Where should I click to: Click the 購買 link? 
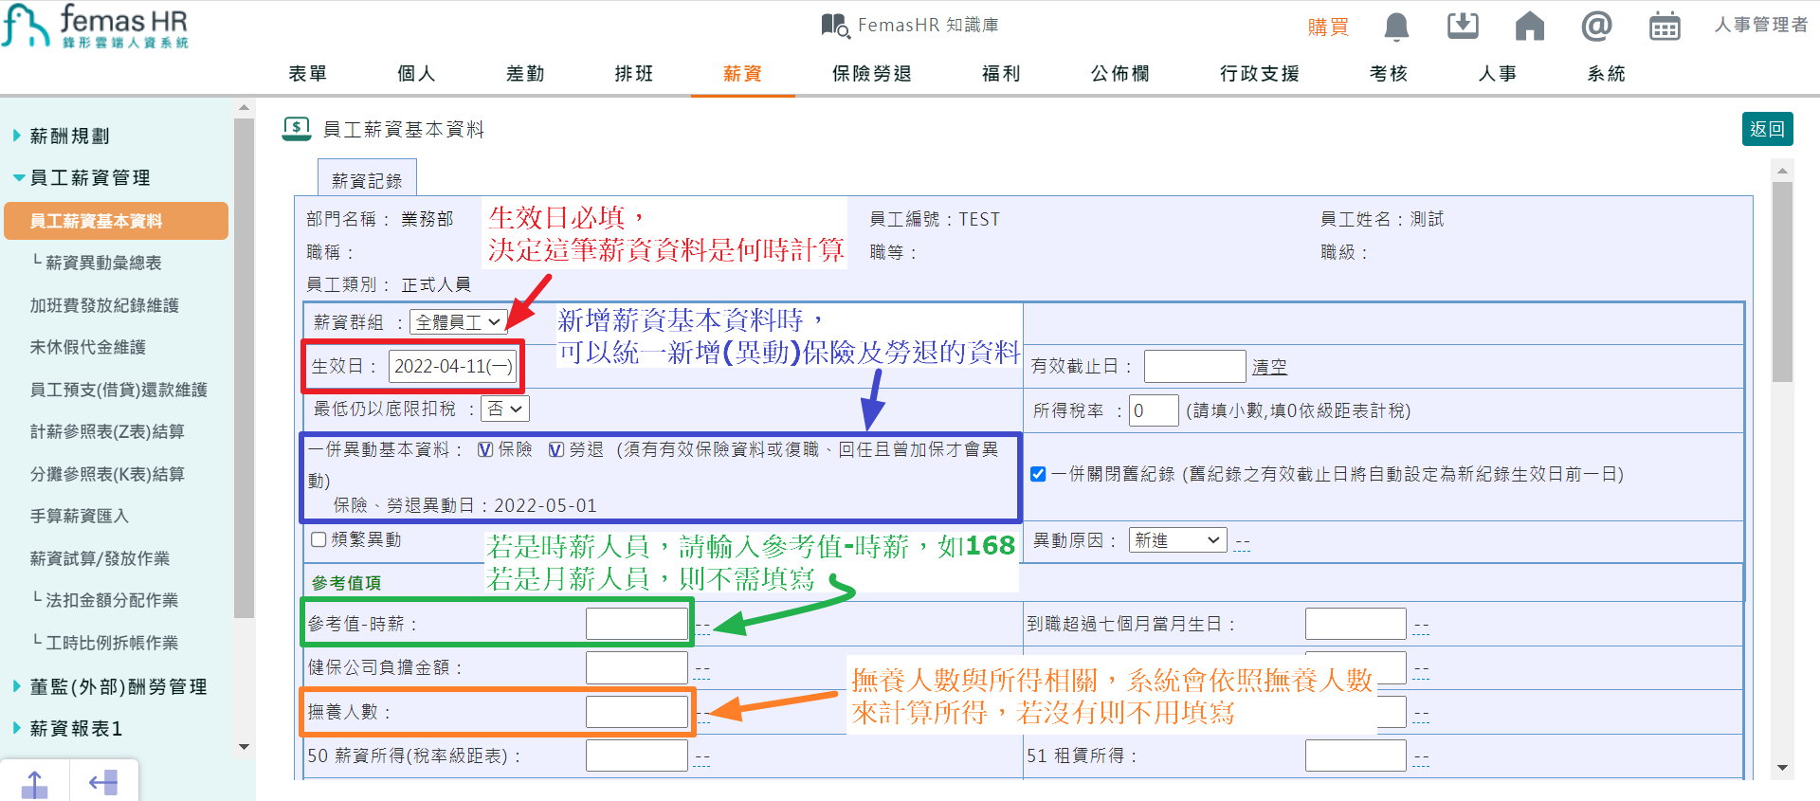tap(1328, 27)
